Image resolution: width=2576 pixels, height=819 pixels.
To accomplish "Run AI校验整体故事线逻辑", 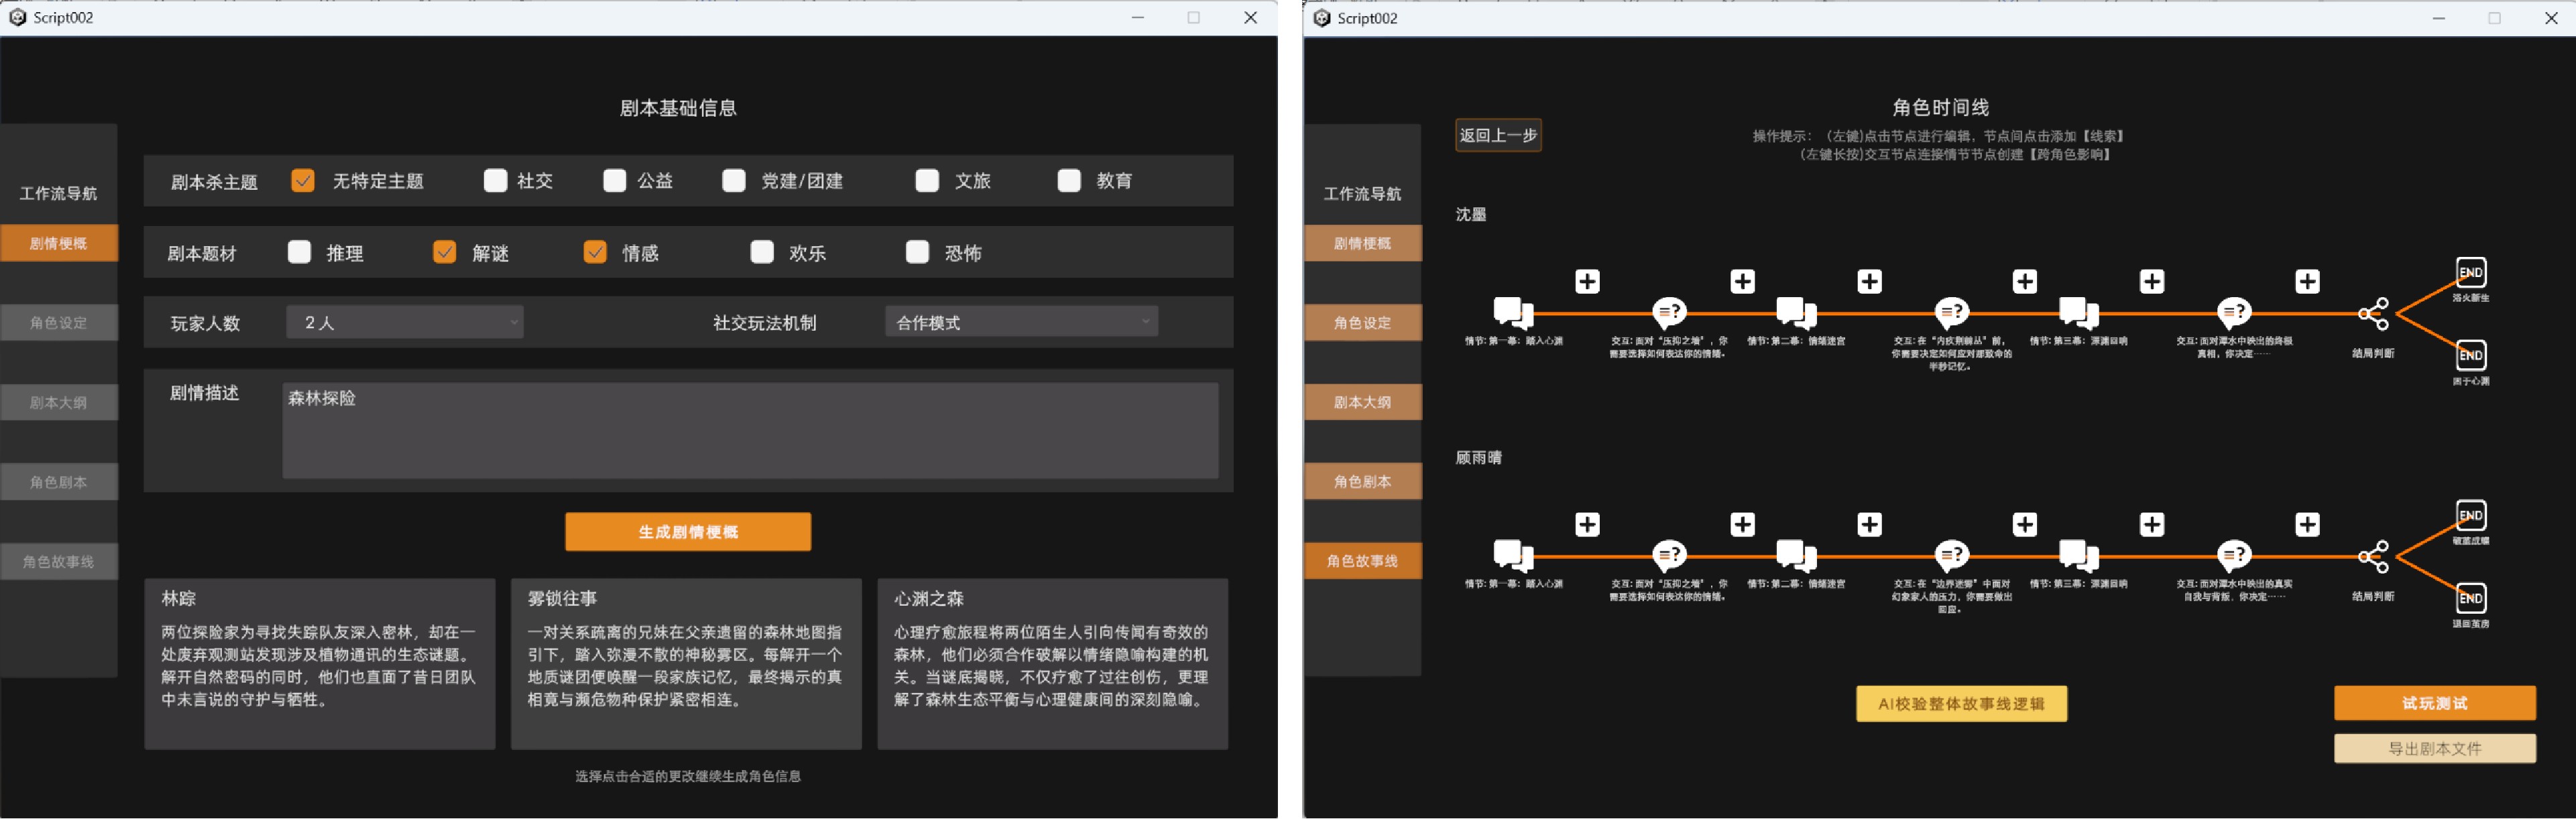I will coord(1961,703).
